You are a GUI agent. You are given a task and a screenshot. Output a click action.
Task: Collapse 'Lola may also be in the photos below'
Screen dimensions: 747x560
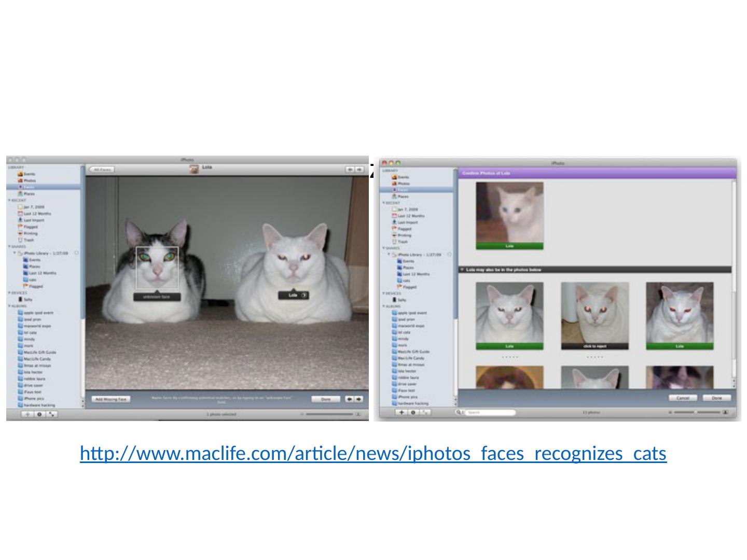(462, 270)
